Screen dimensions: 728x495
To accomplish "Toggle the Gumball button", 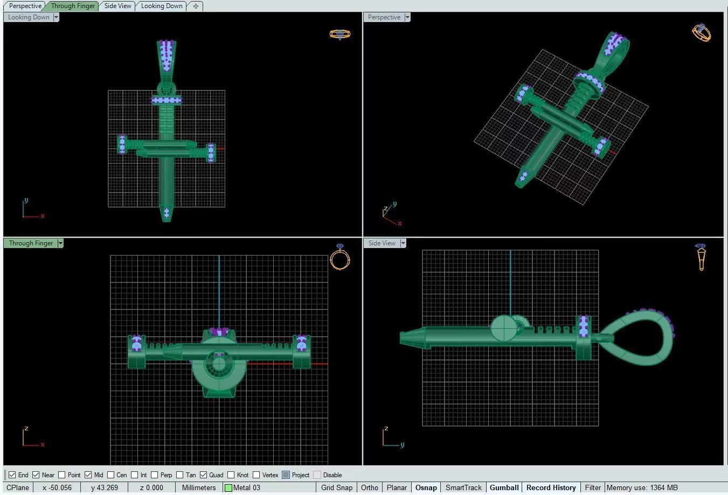I will coord(504,487).
